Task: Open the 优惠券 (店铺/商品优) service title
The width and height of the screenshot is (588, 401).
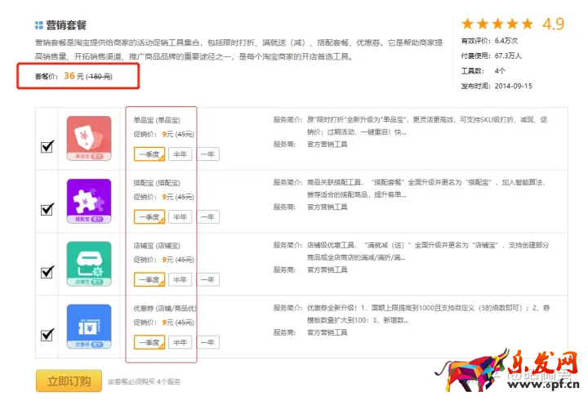Action: (165, 308)
